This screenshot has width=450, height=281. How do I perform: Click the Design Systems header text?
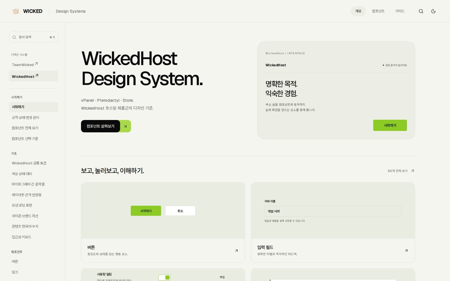click(x=71, y=11)
